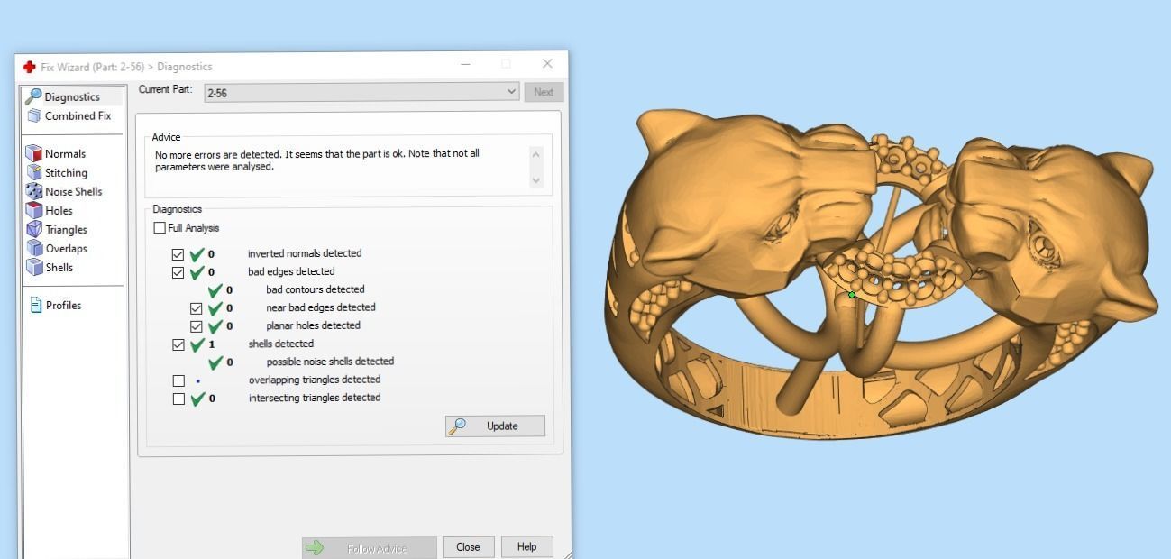Uncheck bad edges detected checkbox
The image size is (1171, 559).
(178, 271)
